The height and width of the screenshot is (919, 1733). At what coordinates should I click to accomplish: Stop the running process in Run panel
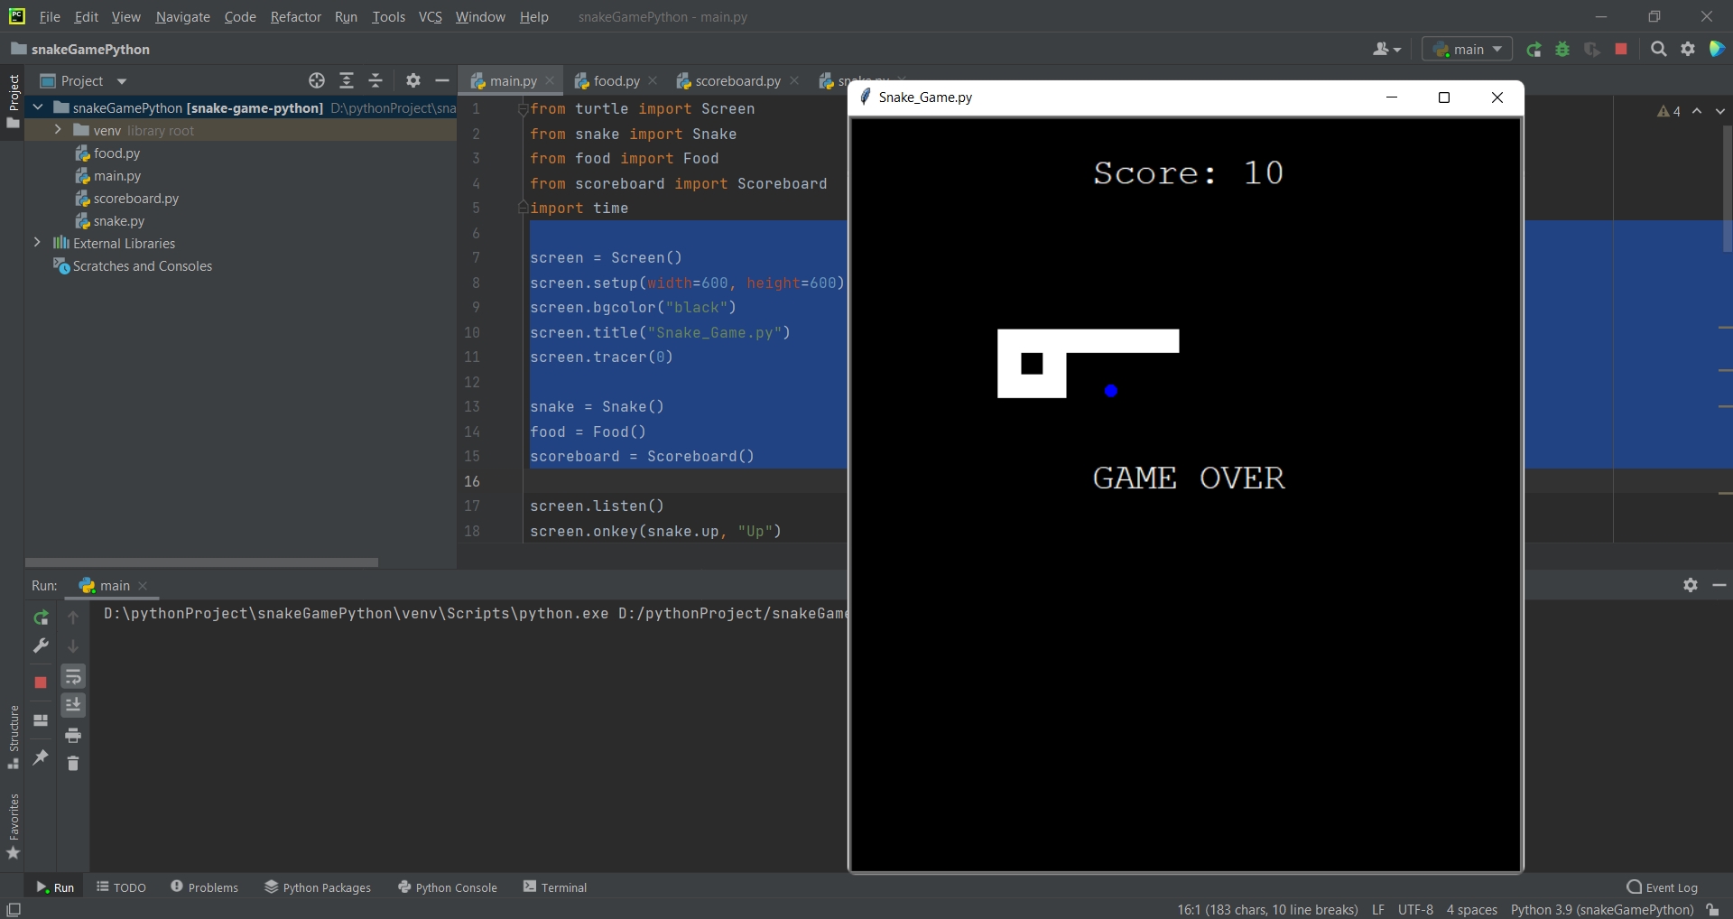[41, 682]
